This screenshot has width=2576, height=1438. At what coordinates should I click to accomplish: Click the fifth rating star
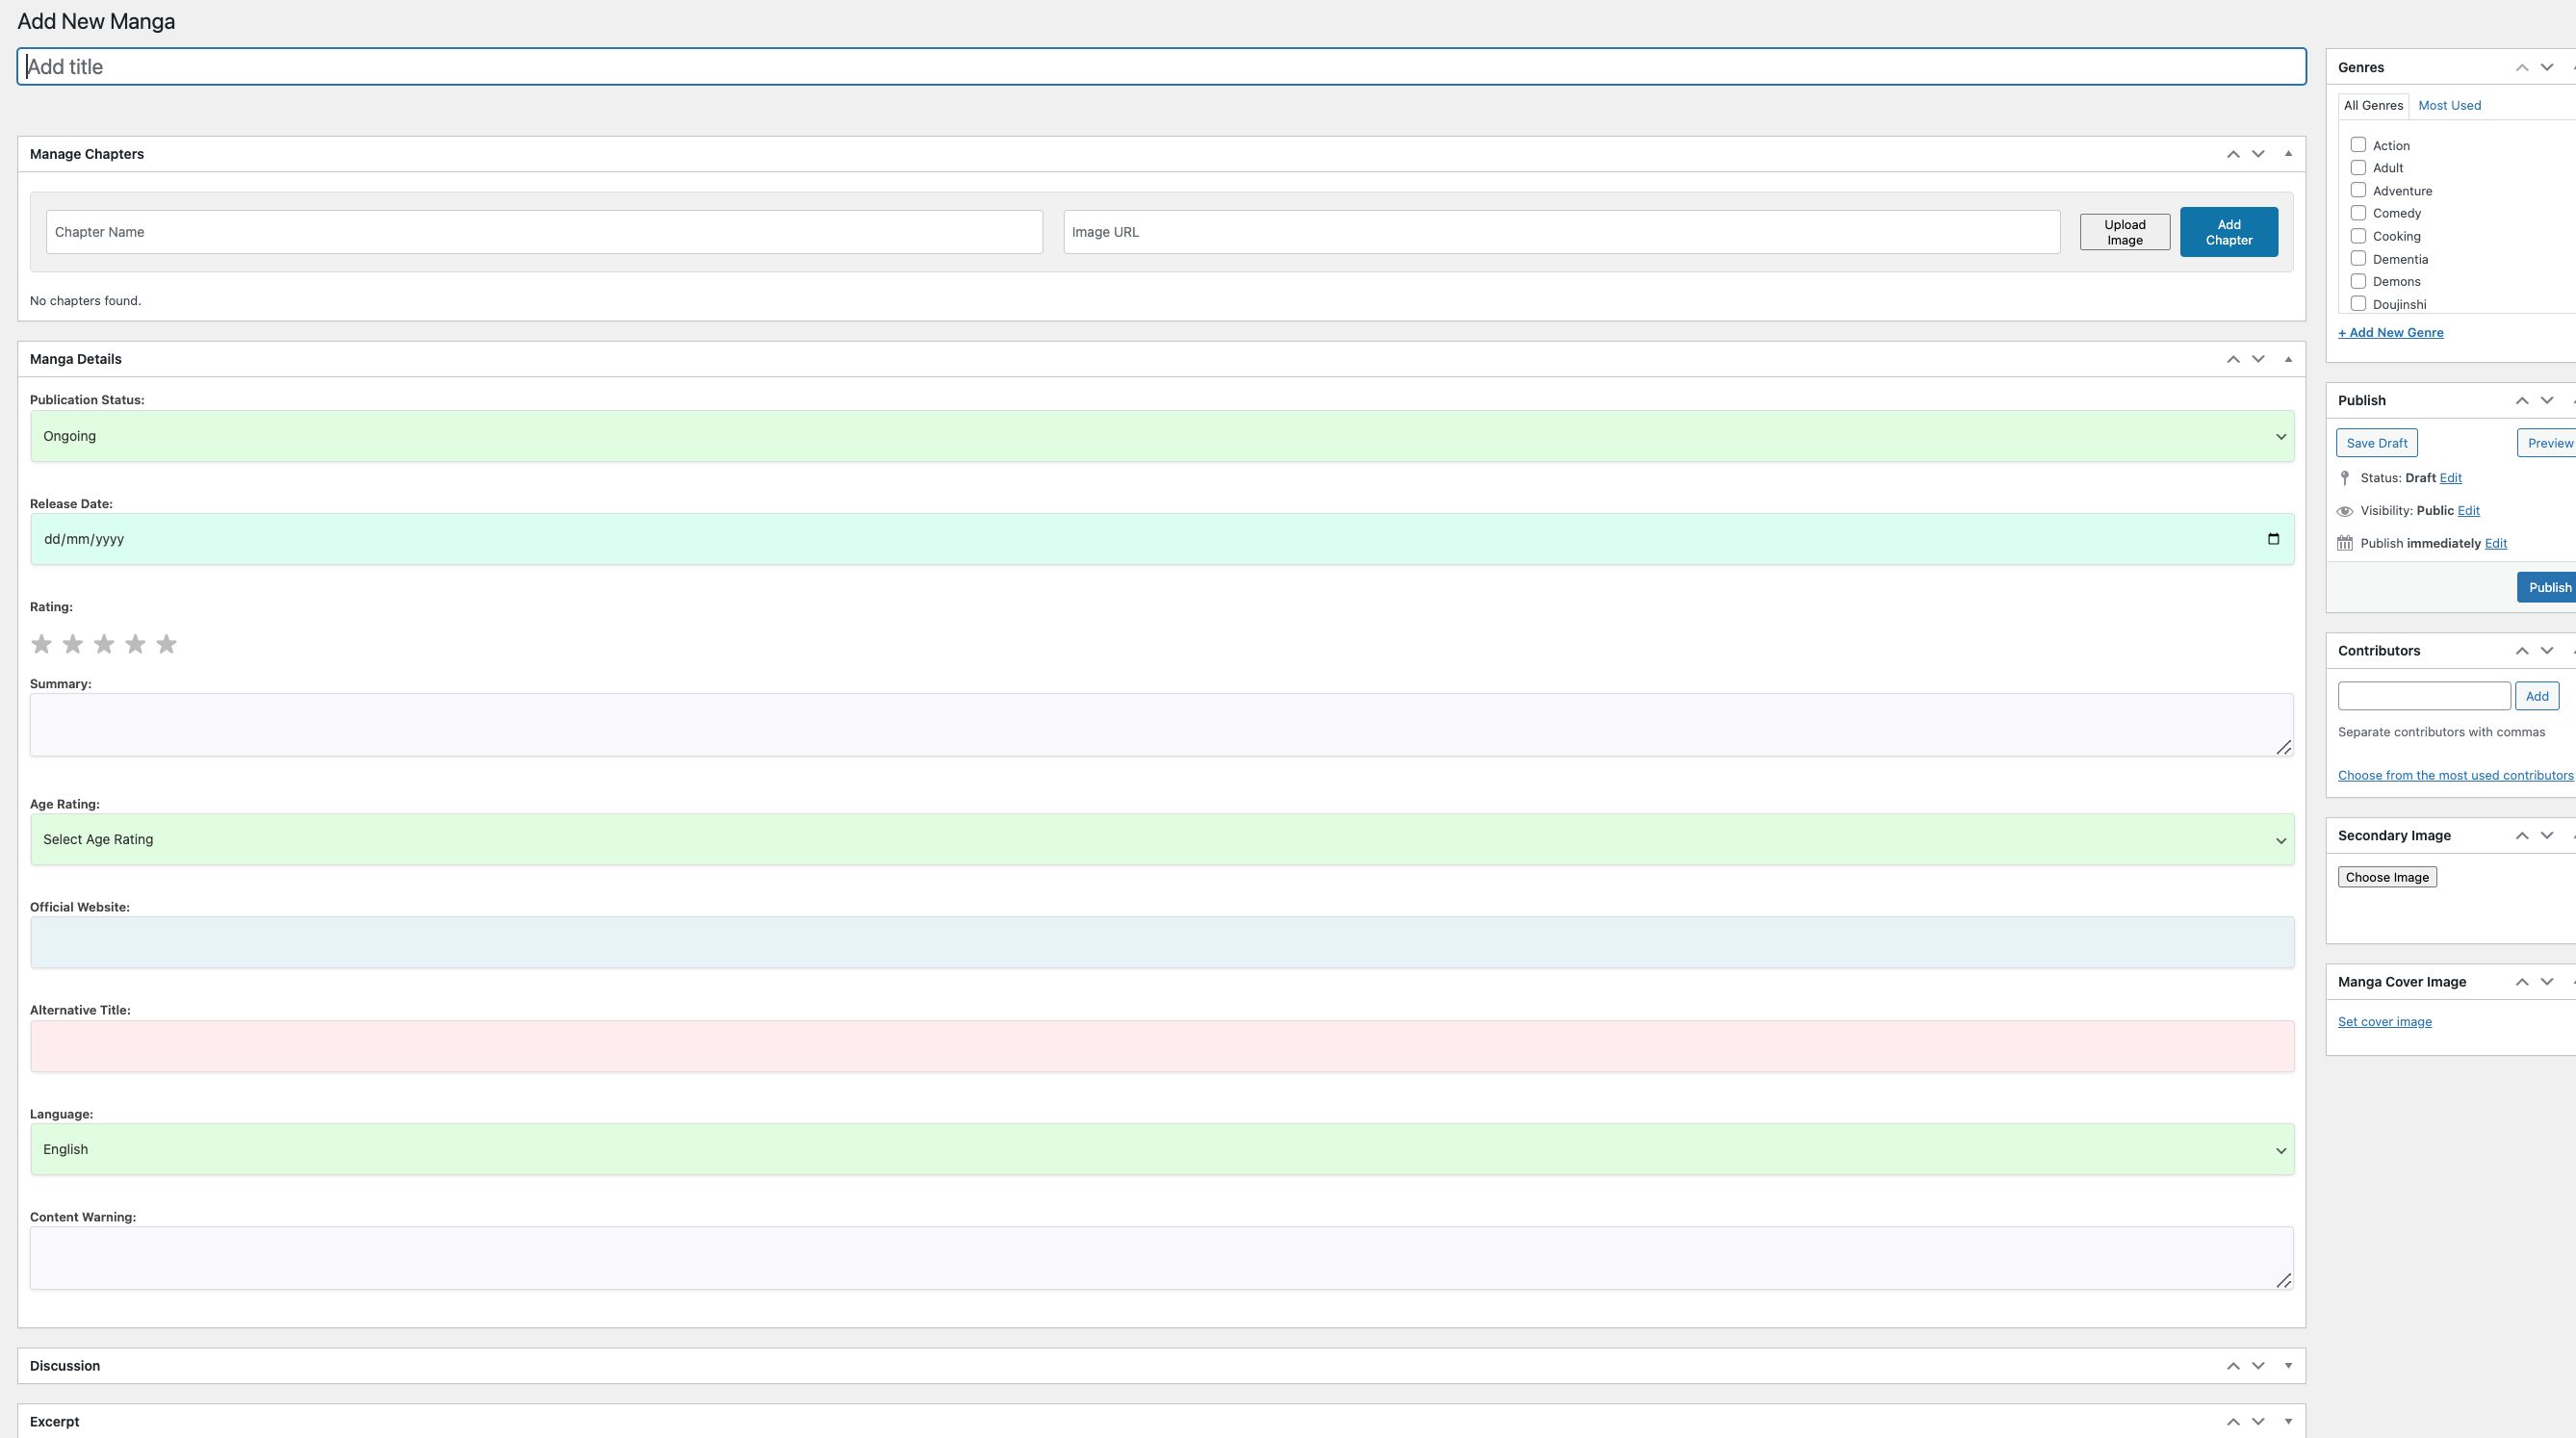tap(167, 644)
